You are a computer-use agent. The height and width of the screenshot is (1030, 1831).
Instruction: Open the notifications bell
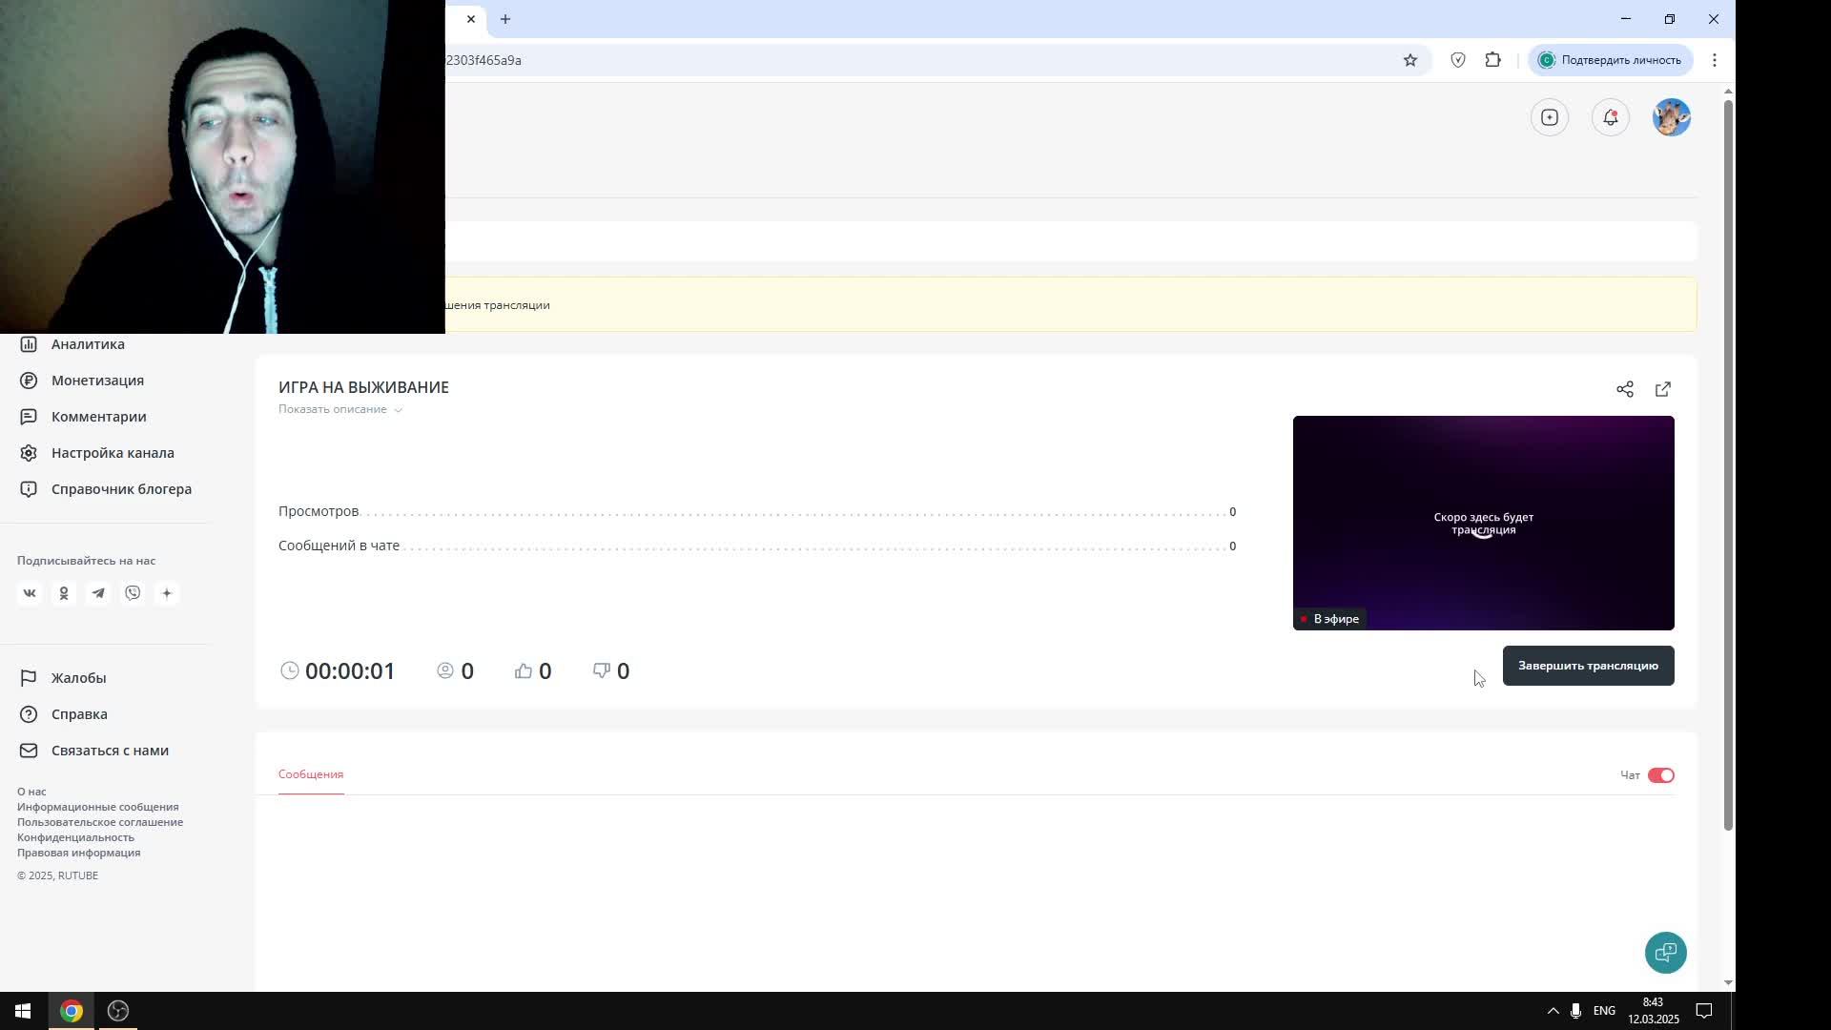pyautogui.click(x=1611, y=117)
